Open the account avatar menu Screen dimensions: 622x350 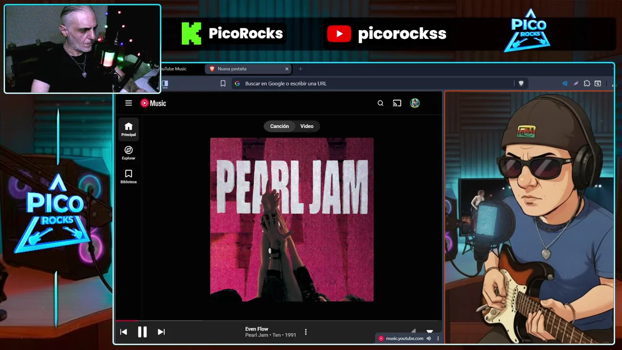click(415, 103)
